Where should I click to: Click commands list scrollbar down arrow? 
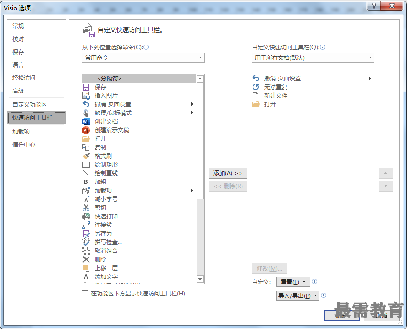click(200, 279)
